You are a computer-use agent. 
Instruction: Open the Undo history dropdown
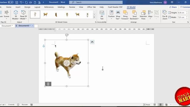tap(23, 2)
